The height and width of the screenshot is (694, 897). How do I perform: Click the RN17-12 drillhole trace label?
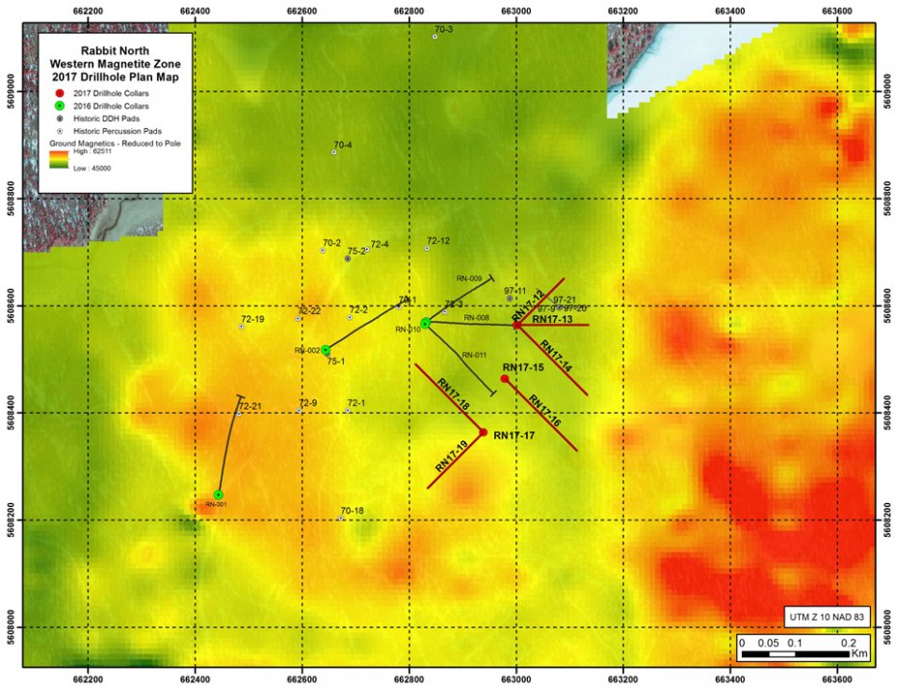coord(527,306)
